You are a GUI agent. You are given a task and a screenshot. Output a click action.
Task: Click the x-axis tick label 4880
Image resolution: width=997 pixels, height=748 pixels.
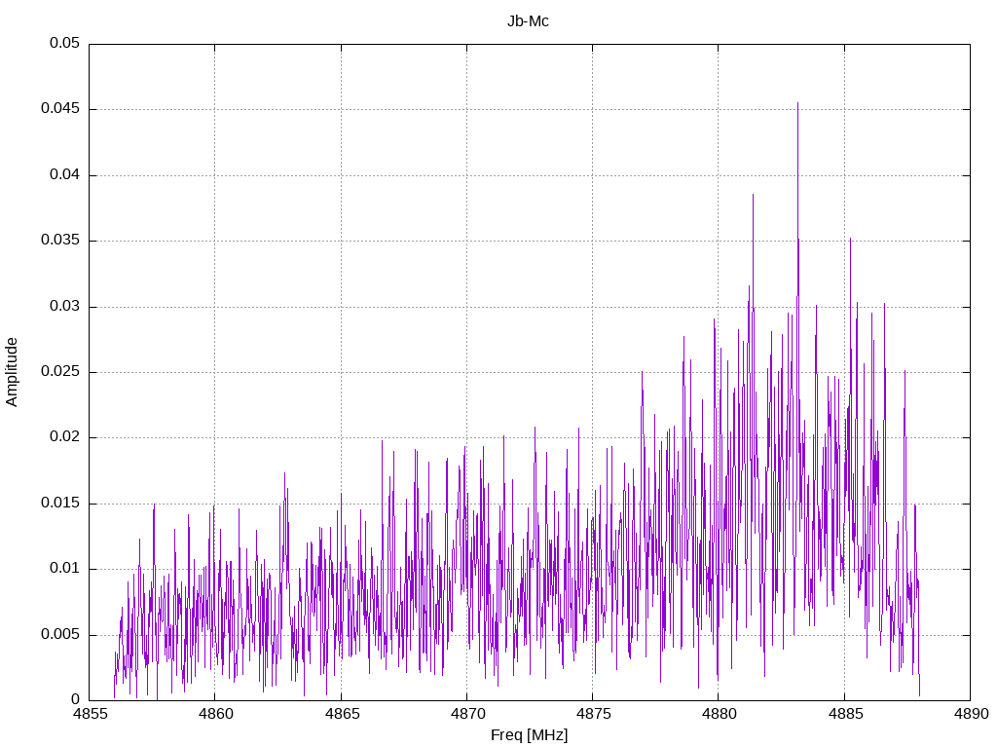click(720, 714)
